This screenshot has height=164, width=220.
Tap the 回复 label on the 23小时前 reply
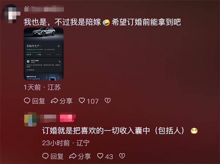coord(57,156)
